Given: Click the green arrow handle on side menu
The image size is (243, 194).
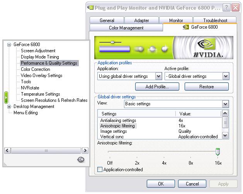Looking at the screenshot, I should pyautogui.click(x=6, y=97).
